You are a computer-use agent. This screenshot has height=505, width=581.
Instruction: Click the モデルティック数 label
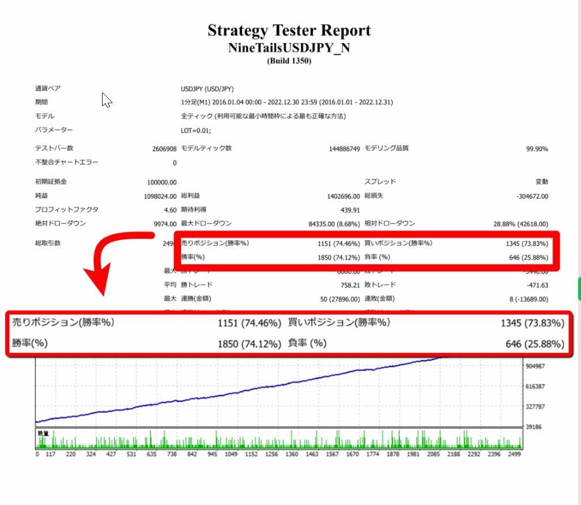click(x=206, y=148)
